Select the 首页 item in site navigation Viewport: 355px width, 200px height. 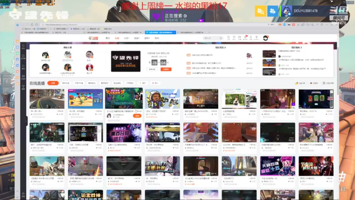(x=108, y=38)
